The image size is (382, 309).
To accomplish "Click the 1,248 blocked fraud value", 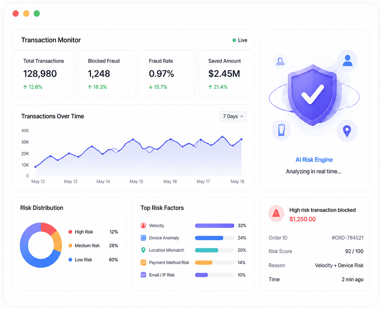I will 99,74.
